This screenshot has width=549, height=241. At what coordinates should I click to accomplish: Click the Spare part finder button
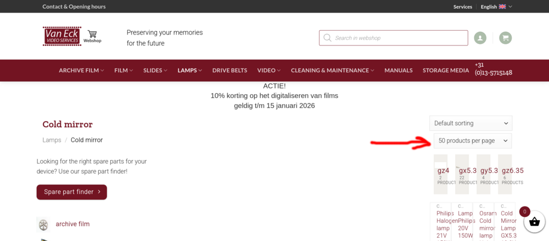tap(72, 192)
